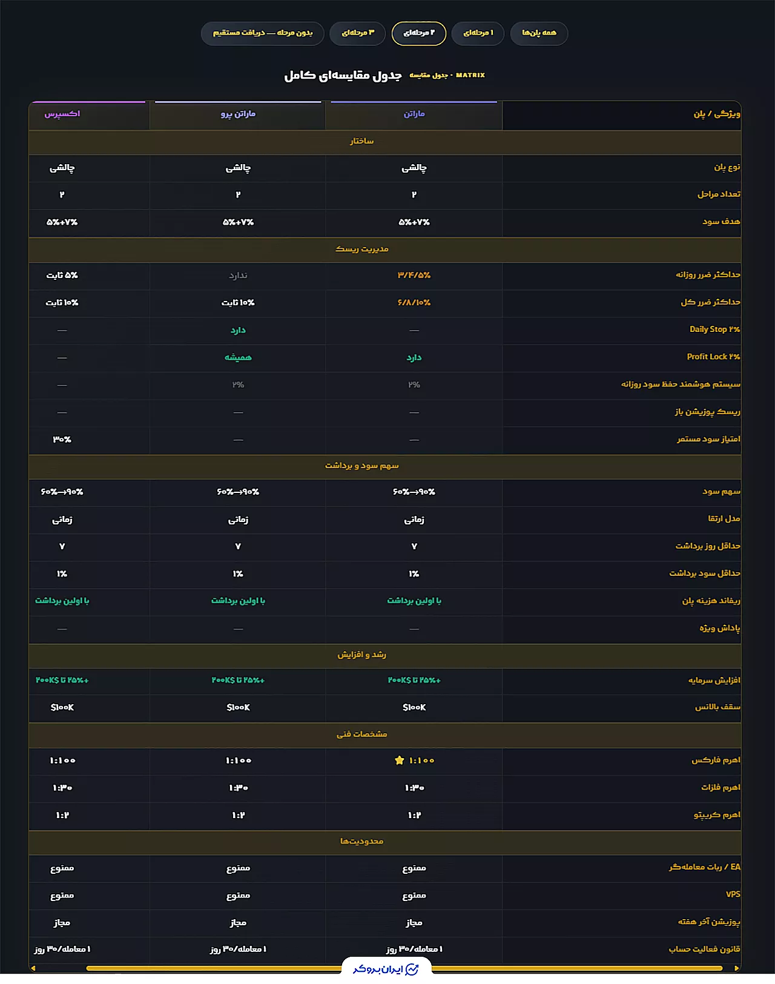Select the همه پلن‌ها filter tab
The width and height of the screenshot is (775, 984).
tap(539, 33)
